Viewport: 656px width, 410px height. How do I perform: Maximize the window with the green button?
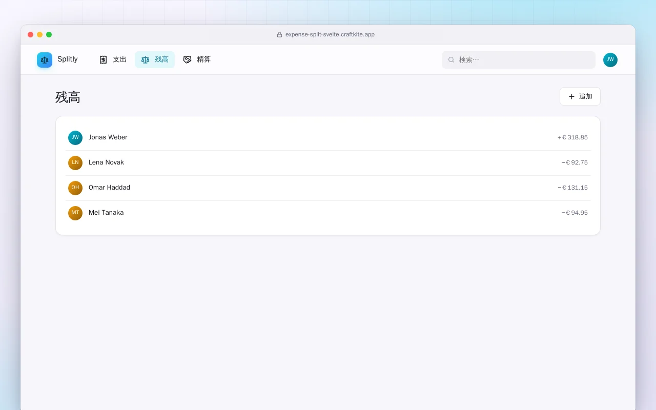point(49,35)
